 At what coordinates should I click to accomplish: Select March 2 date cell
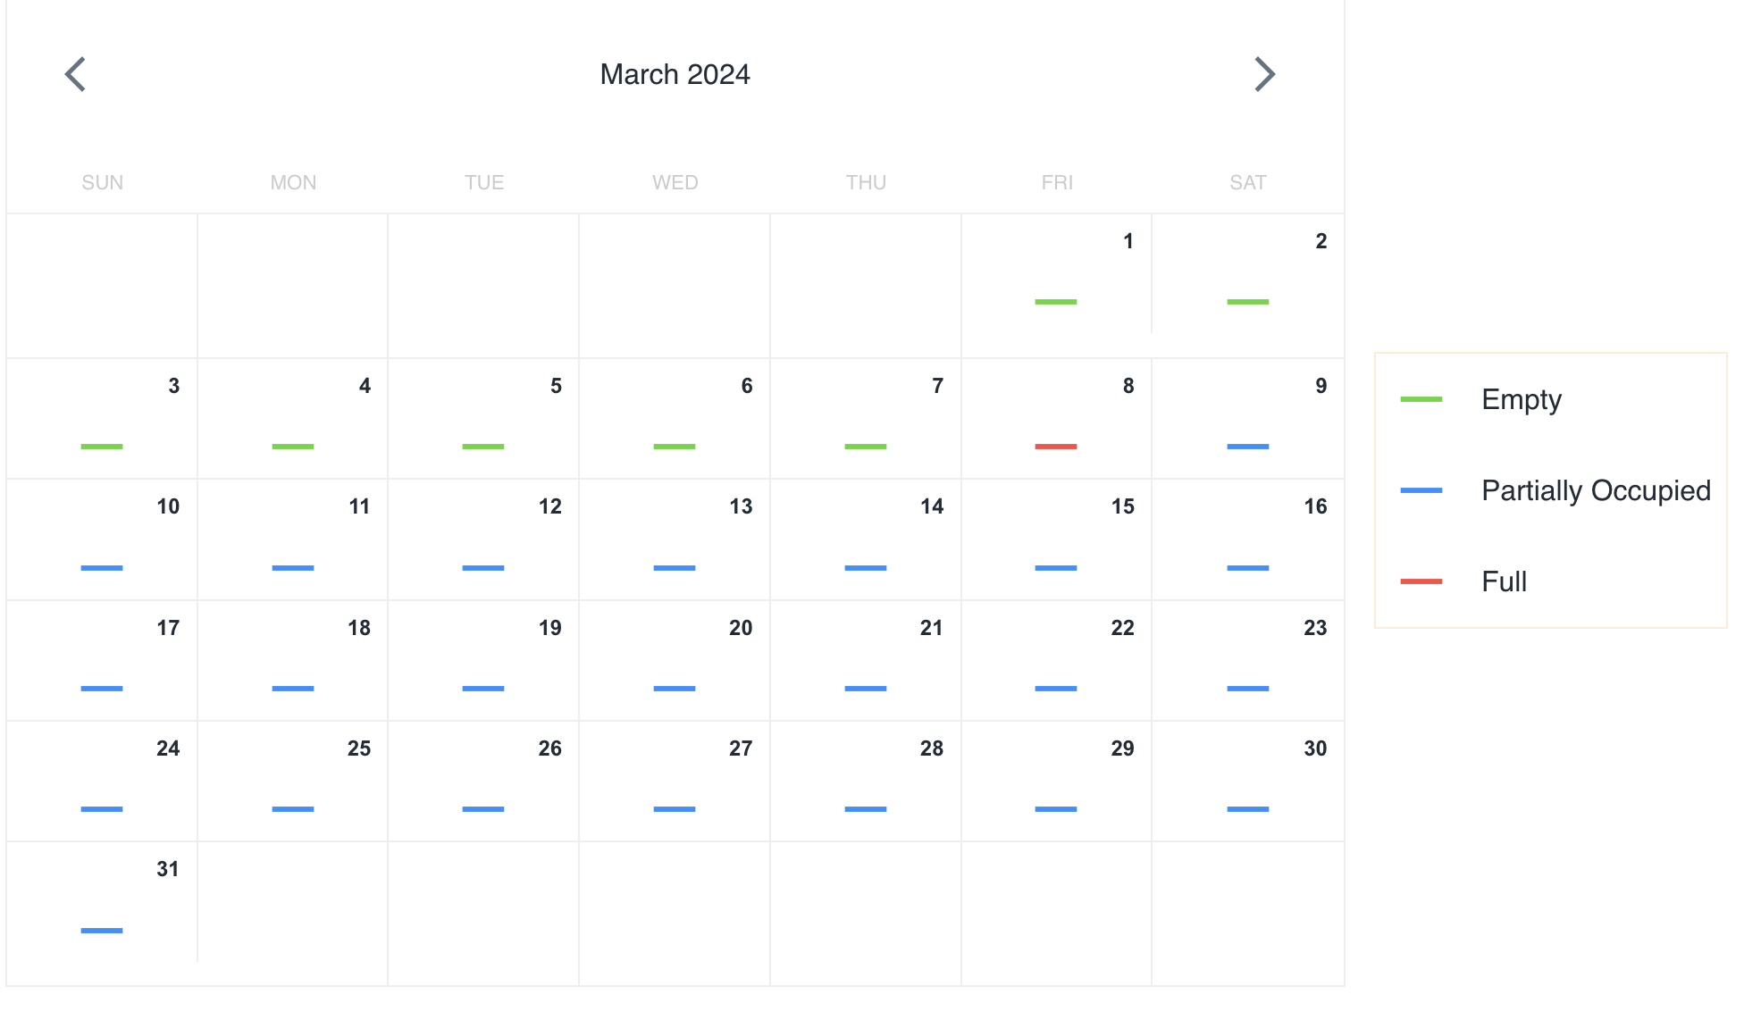click(1248, 286)
